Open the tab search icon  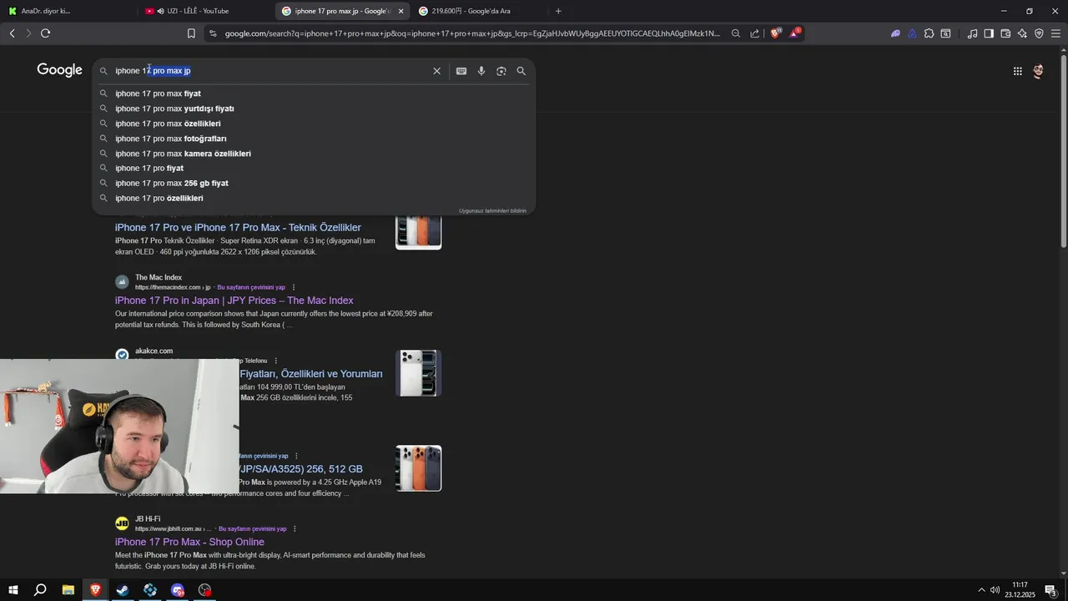[945, 33]
